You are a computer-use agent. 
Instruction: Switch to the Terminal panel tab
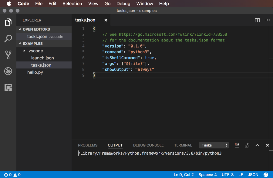click(183, 145)
